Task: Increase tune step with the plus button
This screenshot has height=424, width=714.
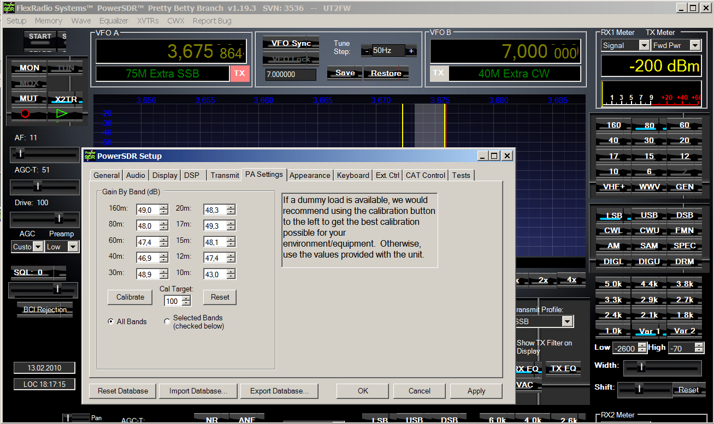Action: (411, 51)
